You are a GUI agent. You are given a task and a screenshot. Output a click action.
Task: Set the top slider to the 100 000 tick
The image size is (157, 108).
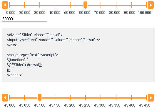click(146, 5)
